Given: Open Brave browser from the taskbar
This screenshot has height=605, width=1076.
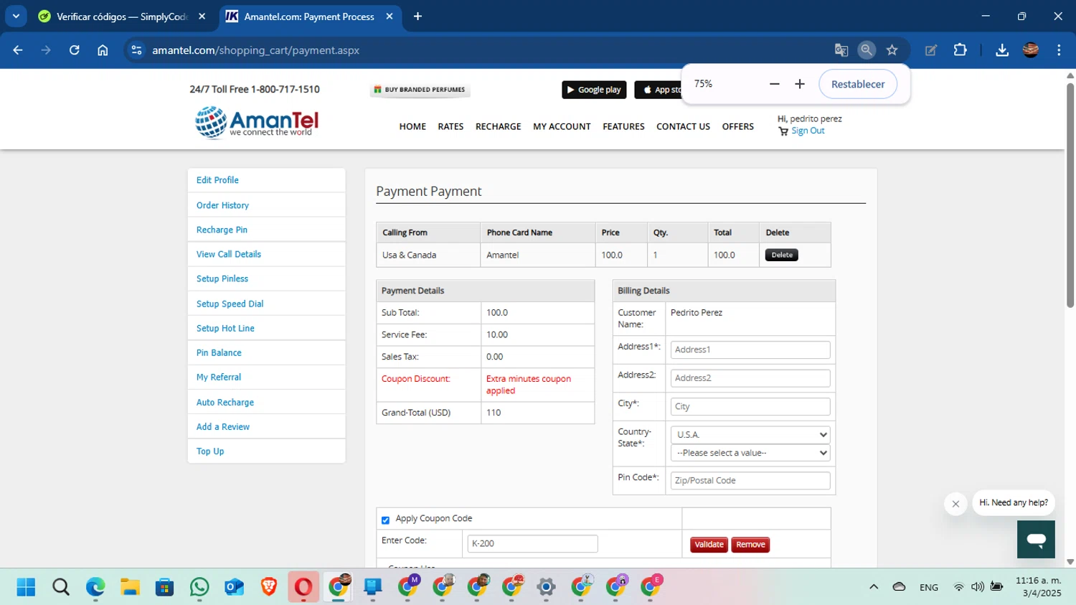Looking at the screenshot, I should point(269,587).
